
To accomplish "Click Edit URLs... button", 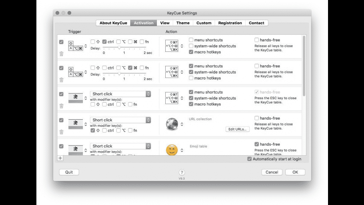I will point(238,129).
